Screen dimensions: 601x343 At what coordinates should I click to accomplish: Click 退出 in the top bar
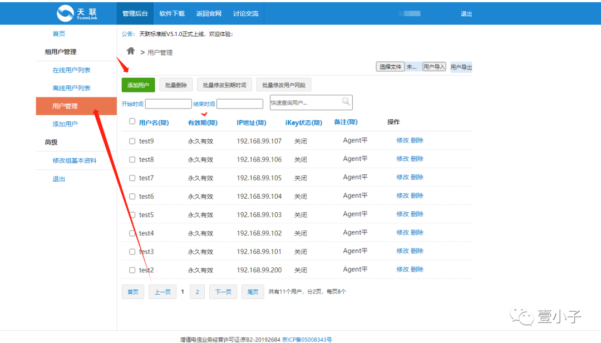click(466, 14)
